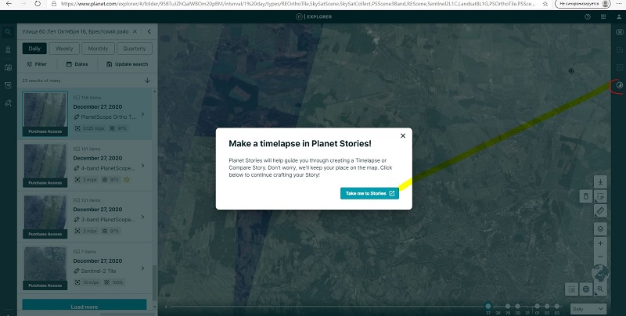This screenshot has height=316, width=626.
Task: Expand 4-band PlanetScope result
Action: click(143, 166)
